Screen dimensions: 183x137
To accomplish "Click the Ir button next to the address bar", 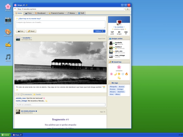I will pos(128,9).
